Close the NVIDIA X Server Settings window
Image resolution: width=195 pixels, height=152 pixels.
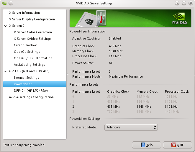pyautogui.click(x=191, y=3)
